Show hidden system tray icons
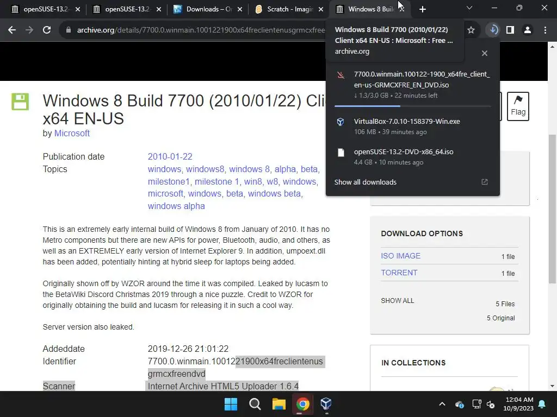 (x=442, y=404)
